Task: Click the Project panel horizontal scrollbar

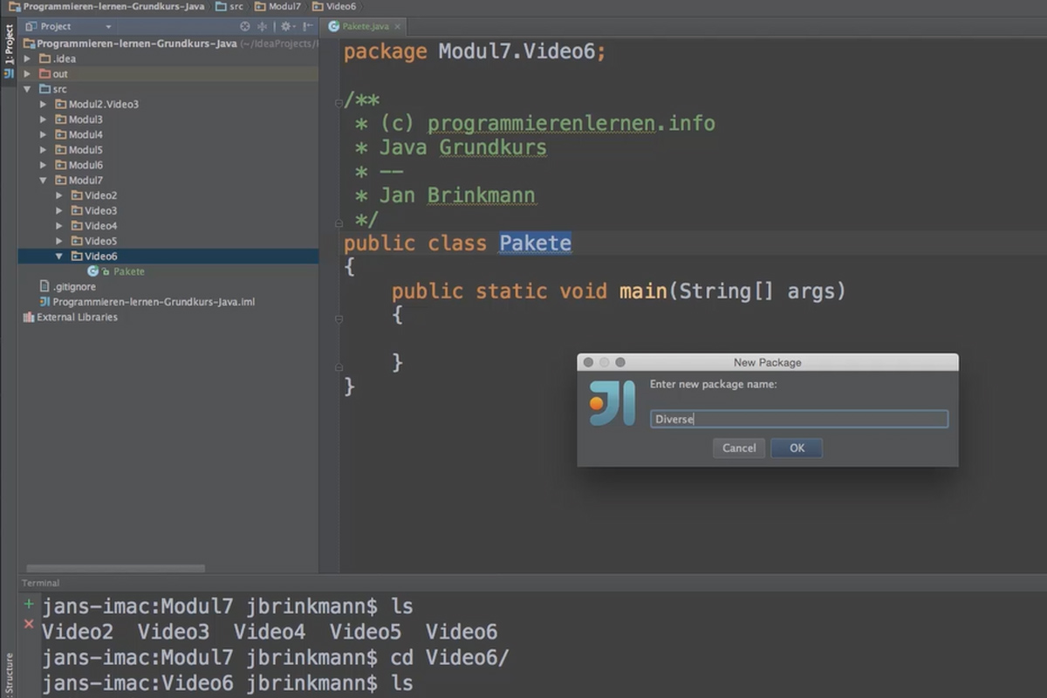Action: [x=115, y=568]
